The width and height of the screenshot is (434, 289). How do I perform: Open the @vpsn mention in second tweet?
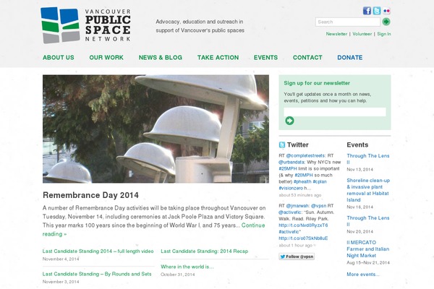click(x=318, y=205)
